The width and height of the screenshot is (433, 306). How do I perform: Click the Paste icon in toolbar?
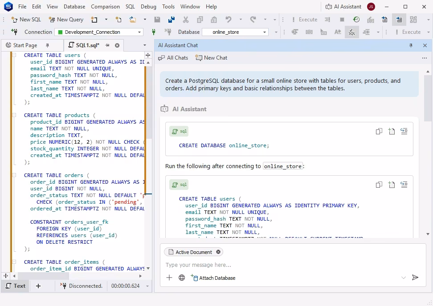(214, 19)
